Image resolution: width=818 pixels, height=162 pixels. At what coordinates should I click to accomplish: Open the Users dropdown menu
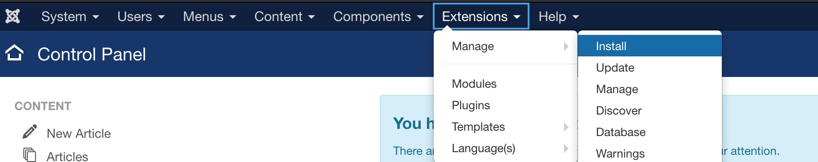[141, 17]
